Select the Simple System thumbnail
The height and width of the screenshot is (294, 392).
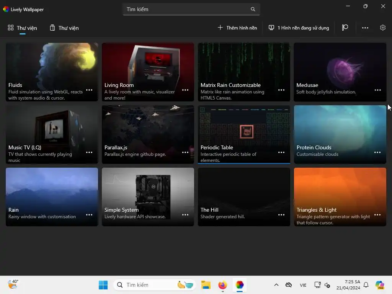[148, 197]
